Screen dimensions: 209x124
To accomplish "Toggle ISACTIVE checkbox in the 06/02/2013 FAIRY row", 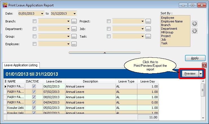I will pos(34,86).
